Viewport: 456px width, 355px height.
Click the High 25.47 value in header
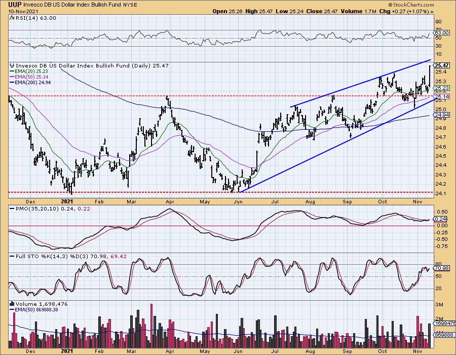(259, 11)
